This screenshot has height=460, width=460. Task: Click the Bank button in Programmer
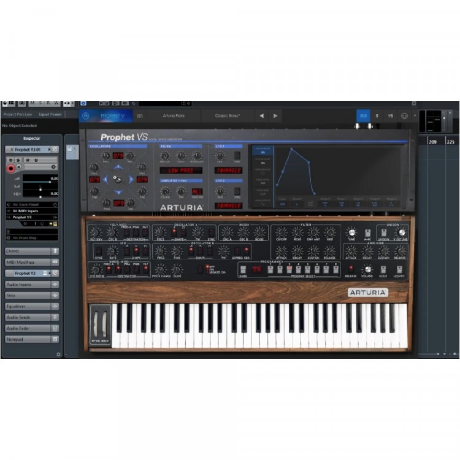click(243, 269)
